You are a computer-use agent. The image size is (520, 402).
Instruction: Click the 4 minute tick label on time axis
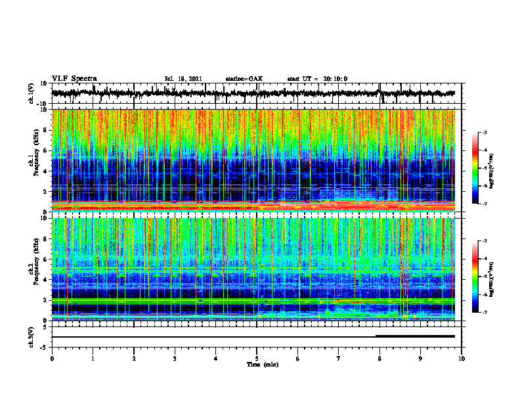(215, 359)
